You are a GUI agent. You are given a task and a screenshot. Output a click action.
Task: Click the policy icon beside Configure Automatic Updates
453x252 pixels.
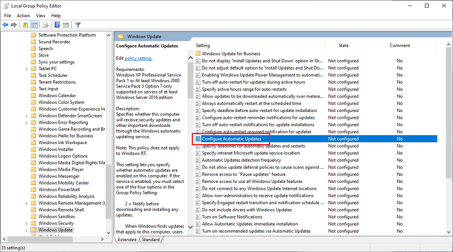click(198, 139)
